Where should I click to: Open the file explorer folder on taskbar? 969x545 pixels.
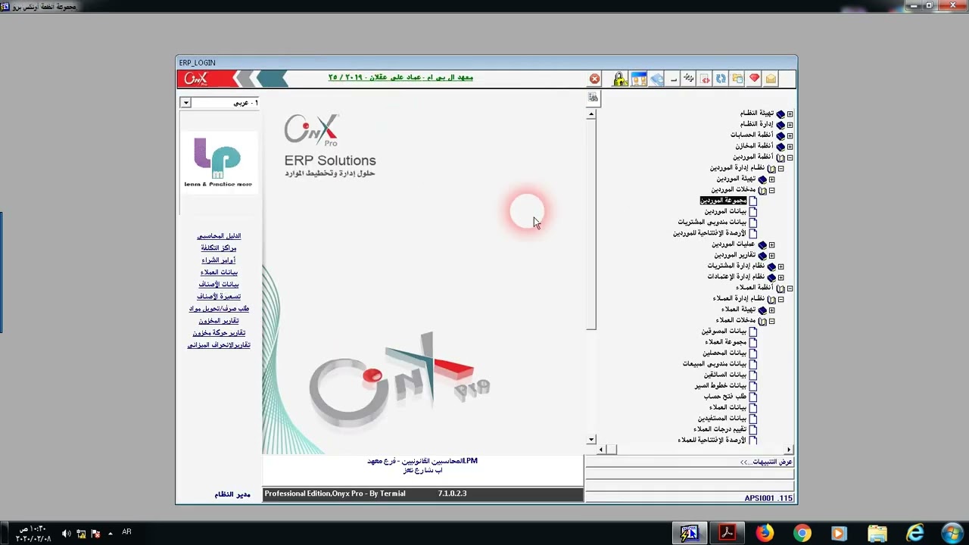pos(877,534)
